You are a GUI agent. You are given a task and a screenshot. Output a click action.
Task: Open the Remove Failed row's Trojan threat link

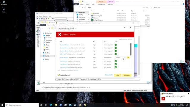64,57
